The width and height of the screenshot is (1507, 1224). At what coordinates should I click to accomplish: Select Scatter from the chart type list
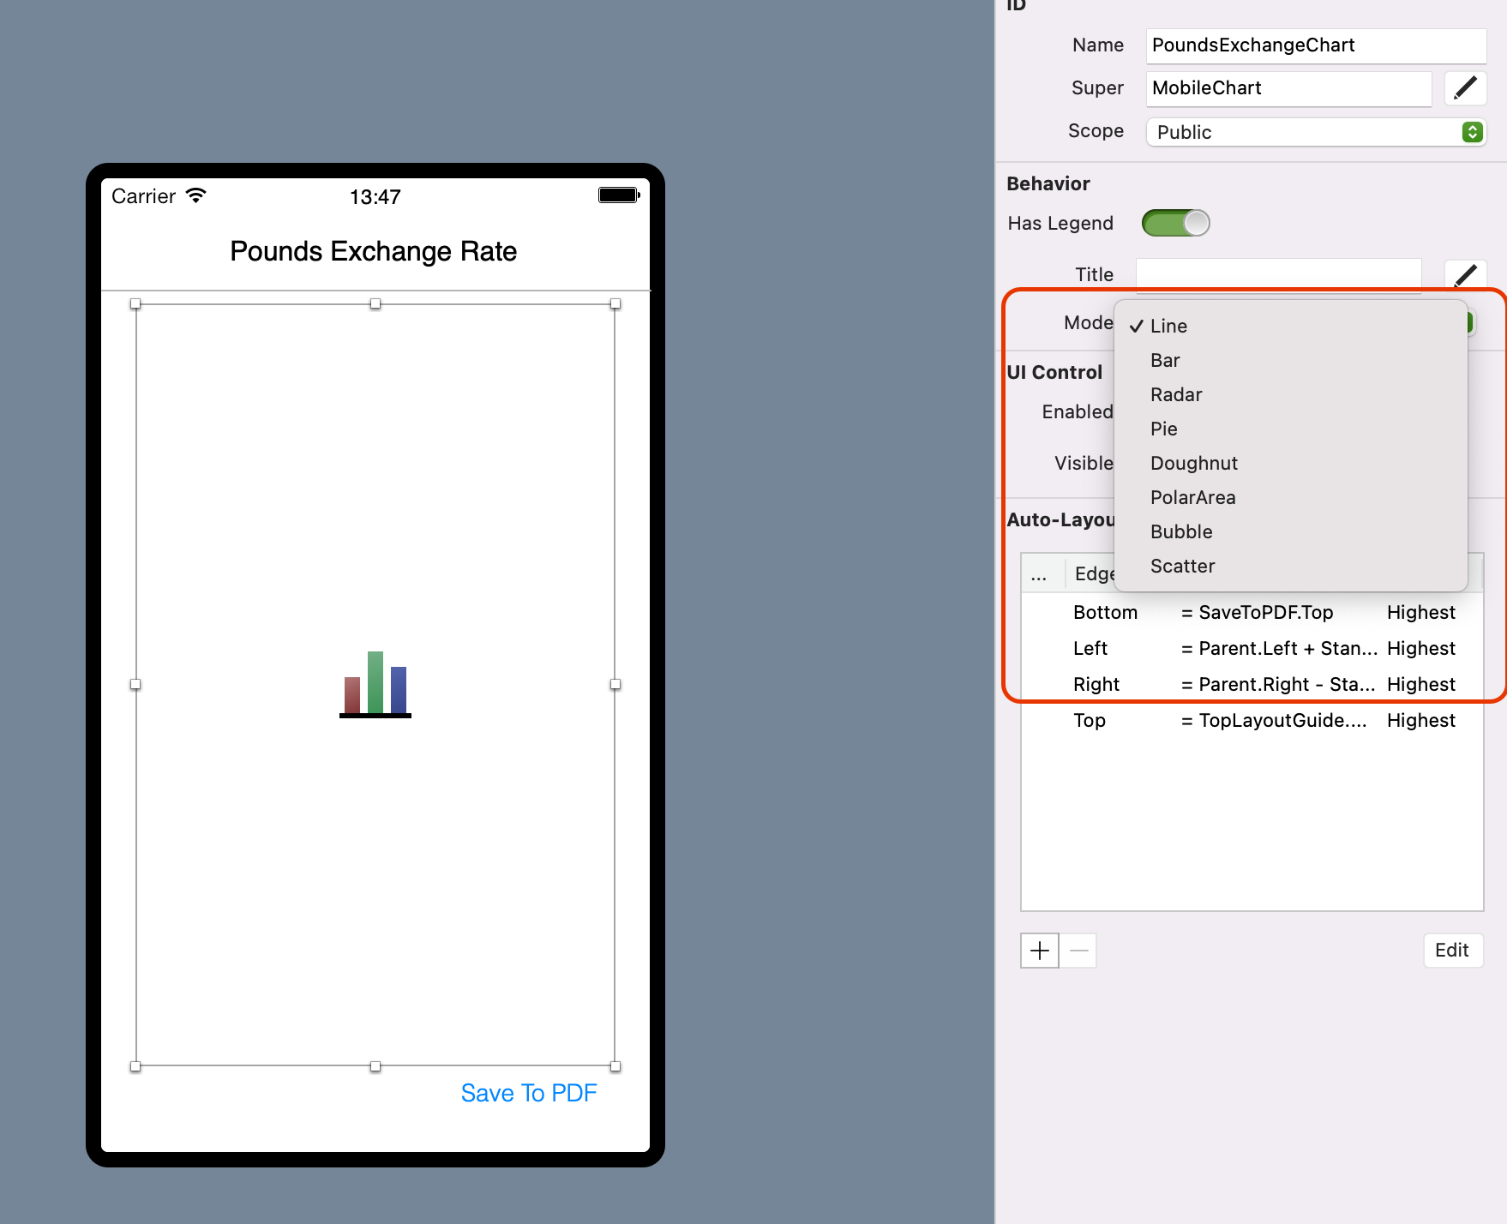coord(1182,566)
